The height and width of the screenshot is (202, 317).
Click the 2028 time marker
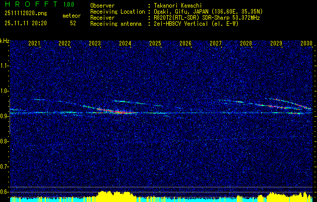(246, 43)
